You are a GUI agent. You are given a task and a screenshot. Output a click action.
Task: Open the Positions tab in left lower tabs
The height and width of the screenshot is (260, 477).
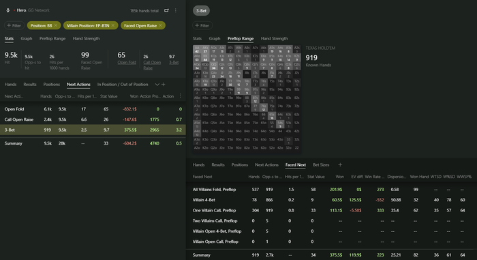[51, 85]
